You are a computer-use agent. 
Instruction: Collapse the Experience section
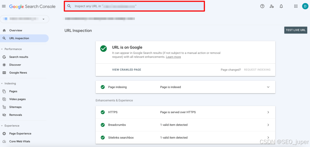tap(2, 126)
